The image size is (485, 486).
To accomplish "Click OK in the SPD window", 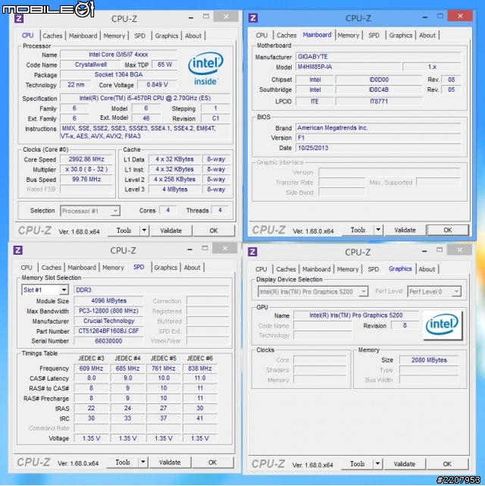I will pos(212,462).
